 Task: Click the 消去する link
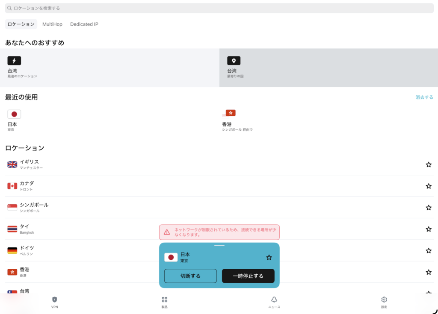(424, 97)
